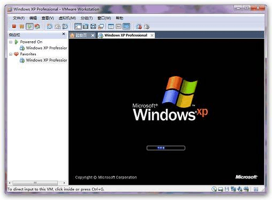
Task: Click the floppy drive status bar icon
Action: click(227, 189)
